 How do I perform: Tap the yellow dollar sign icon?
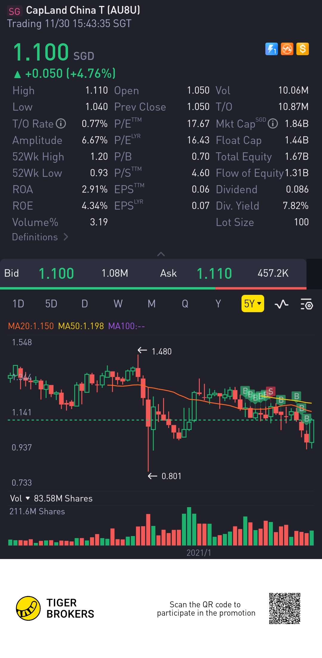(303, 49)
